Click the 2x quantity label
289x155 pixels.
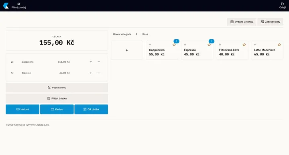click(x=12, y=62)
